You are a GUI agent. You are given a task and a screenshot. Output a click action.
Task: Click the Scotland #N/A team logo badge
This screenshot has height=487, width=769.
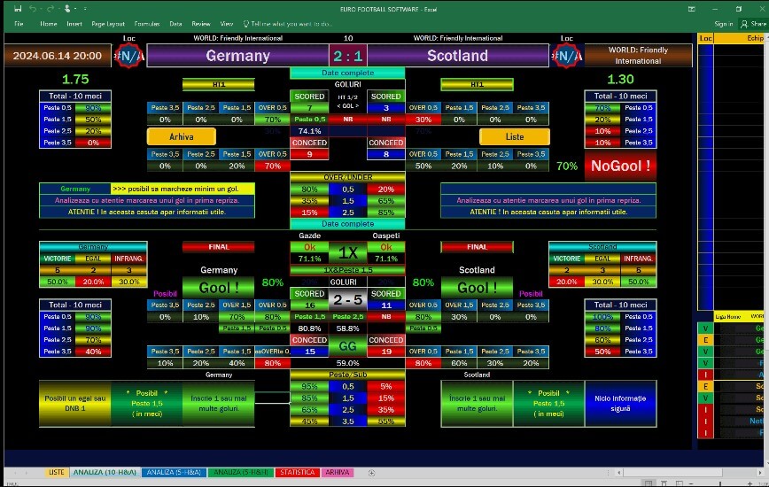tap(566, 56)
